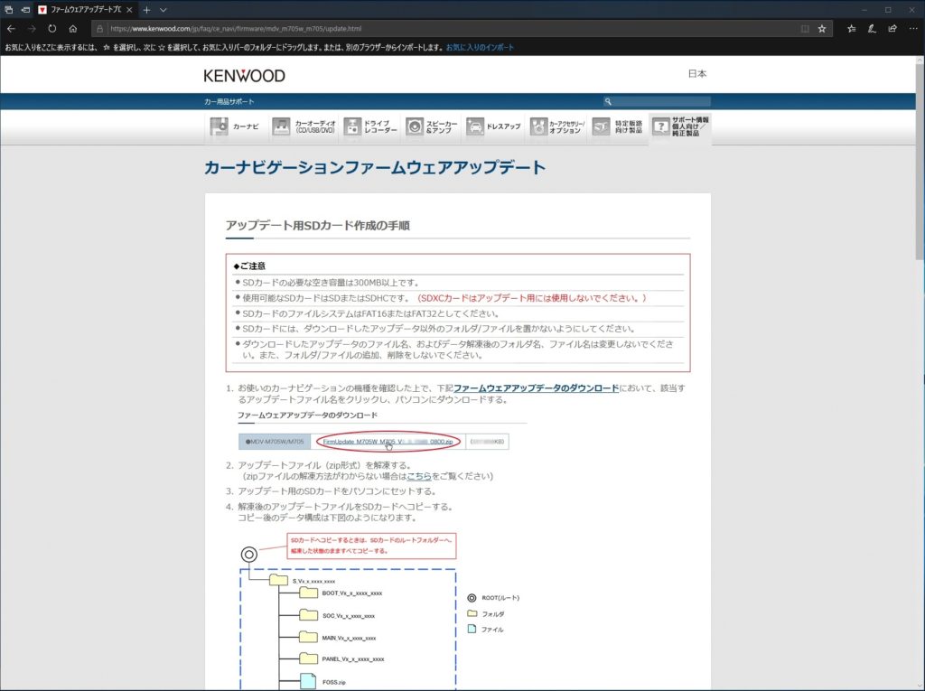The height and width of the screenshot is (691, 925).
Task: Click ファームウェアアップデータのダウンロード link
Action: click(536, 388)
